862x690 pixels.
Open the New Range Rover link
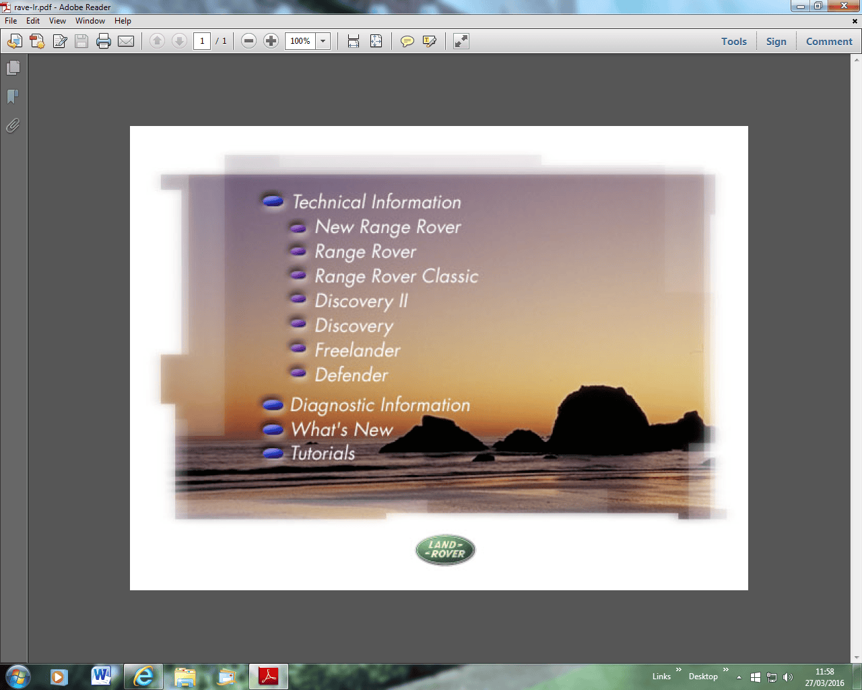(x=388, y=227)
